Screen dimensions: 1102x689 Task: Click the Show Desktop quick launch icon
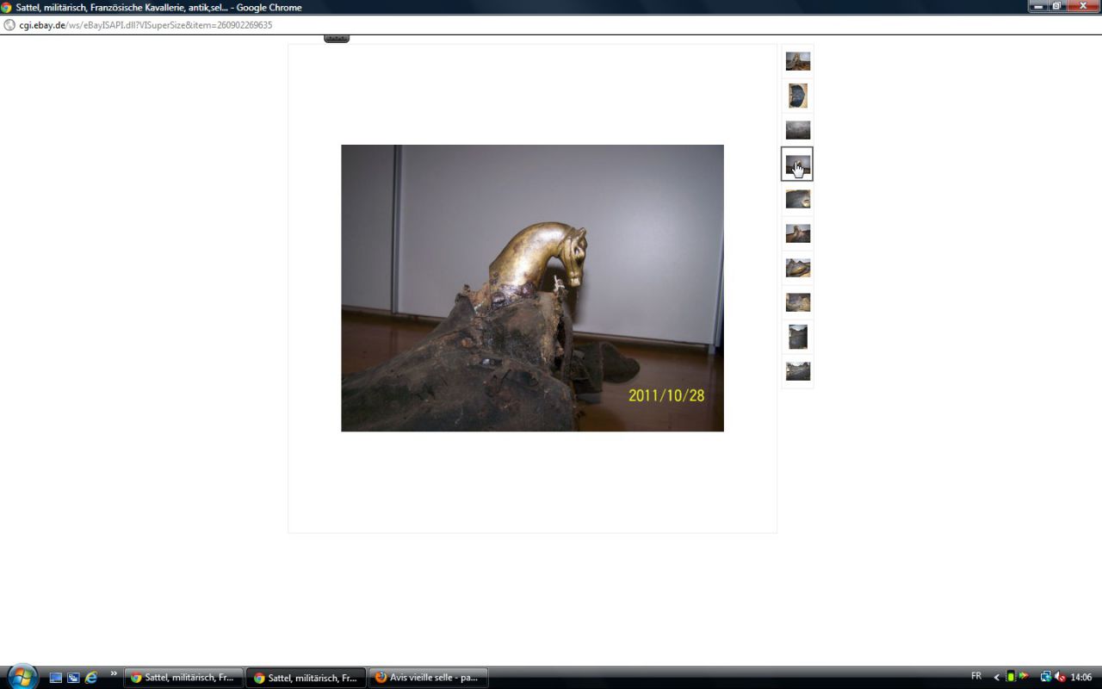pos(56,678)
